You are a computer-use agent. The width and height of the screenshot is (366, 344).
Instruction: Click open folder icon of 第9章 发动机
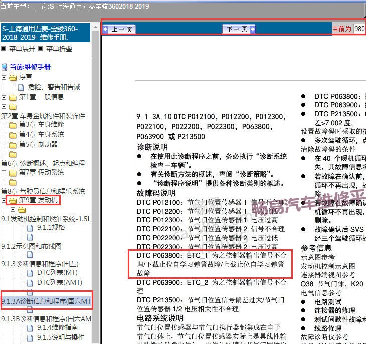click(13, 201)
